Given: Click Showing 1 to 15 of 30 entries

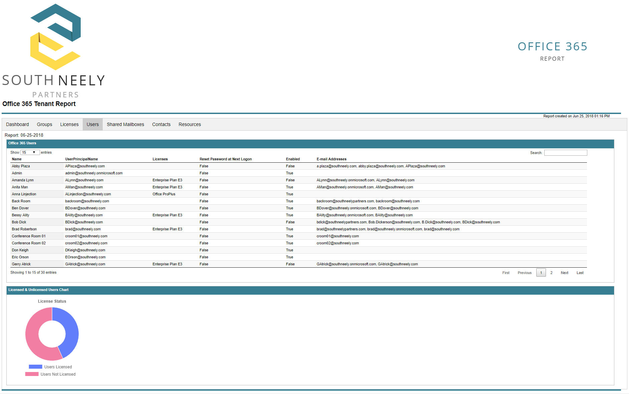Looking at the screenshot, I should (x=33, y=272).
